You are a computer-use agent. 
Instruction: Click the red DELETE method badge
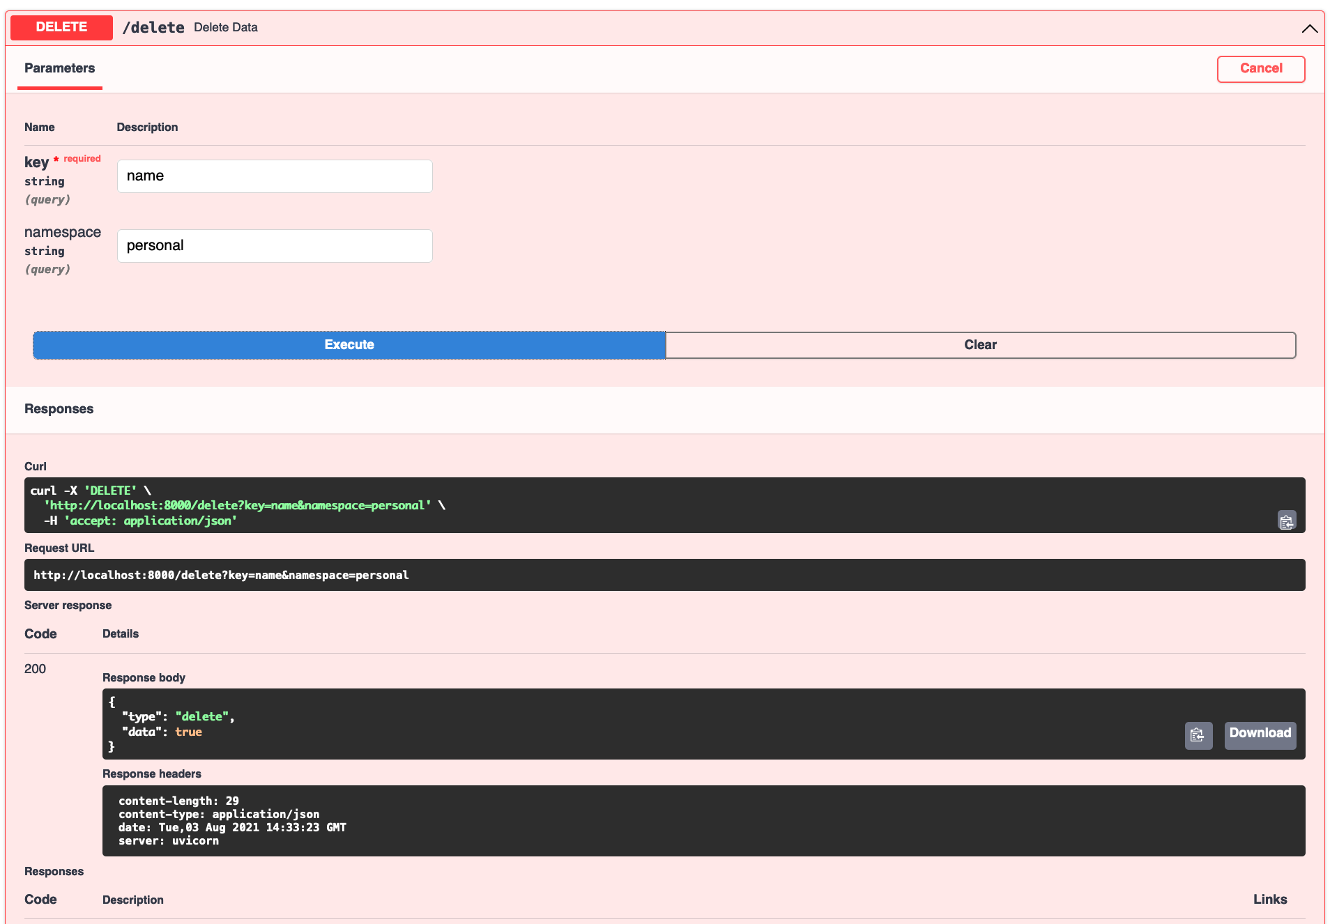(x=62, y=27)
